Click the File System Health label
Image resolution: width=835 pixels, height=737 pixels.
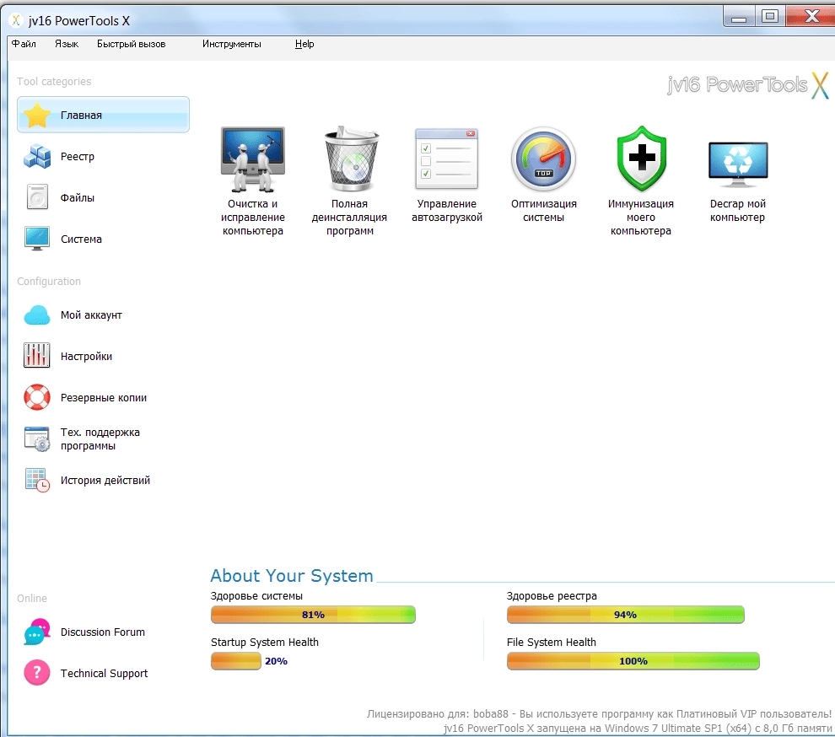[551, 643]
